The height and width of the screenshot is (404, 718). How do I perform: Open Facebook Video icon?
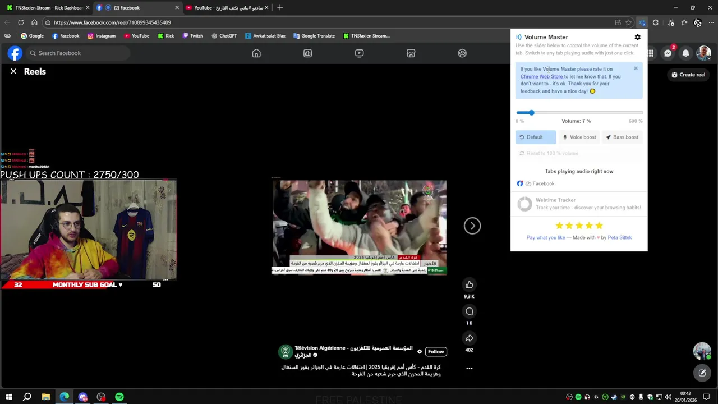[x=359, y=53]
